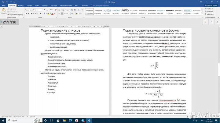Switch to the Ссылки tab

point(45,5)
